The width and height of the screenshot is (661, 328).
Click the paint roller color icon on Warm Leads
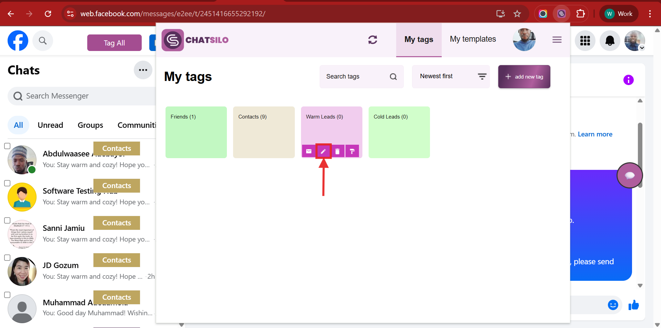[352, 151]
